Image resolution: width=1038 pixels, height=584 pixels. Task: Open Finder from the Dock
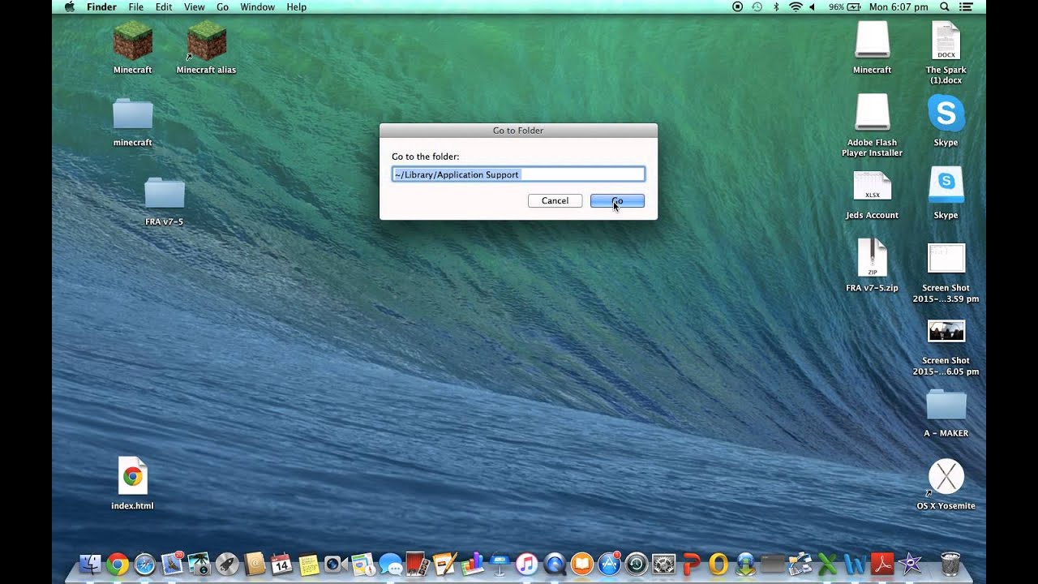point(90,564)
